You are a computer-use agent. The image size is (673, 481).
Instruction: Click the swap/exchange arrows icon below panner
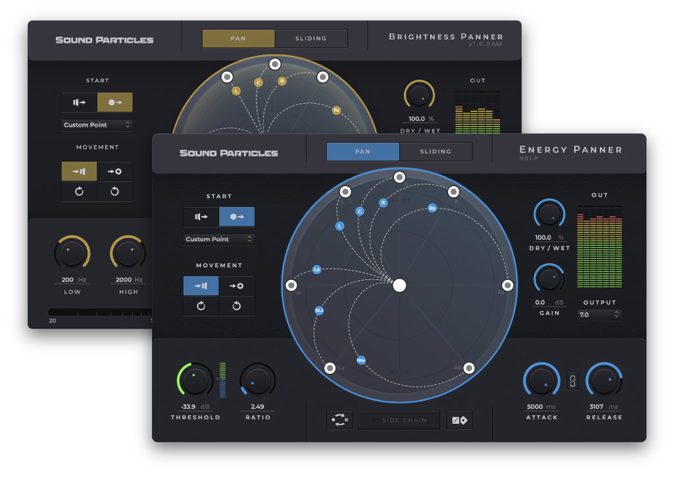[339, 420]
